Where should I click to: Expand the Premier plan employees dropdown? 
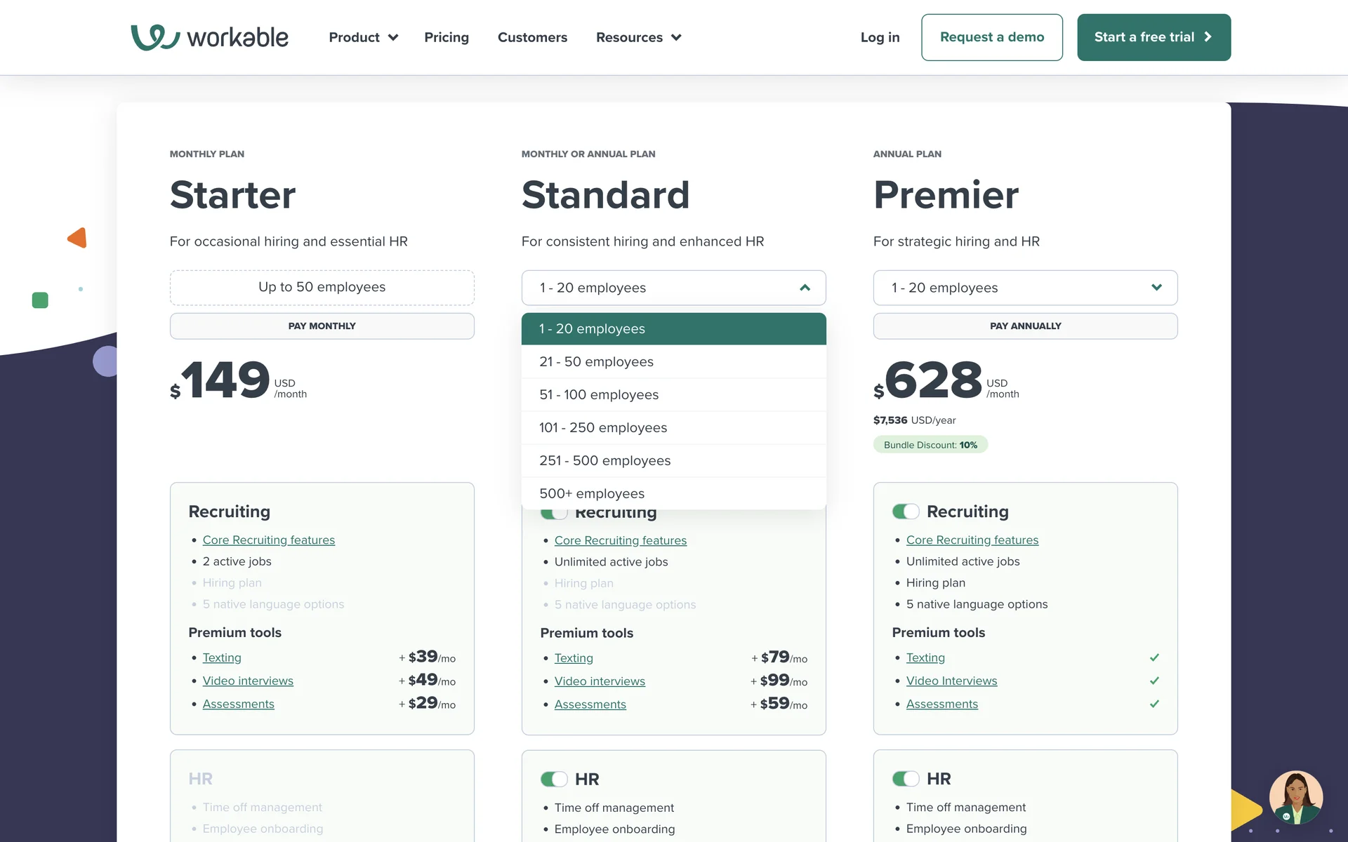click(x=1156, y=288)
